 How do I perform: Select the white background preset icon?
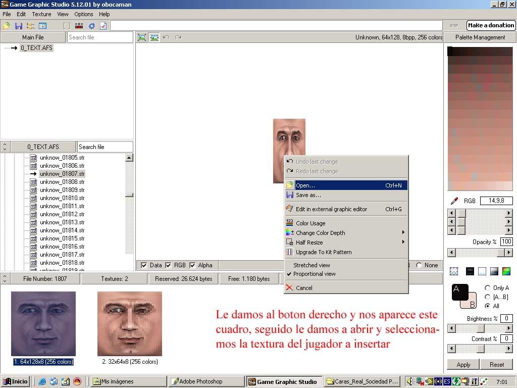482,271
